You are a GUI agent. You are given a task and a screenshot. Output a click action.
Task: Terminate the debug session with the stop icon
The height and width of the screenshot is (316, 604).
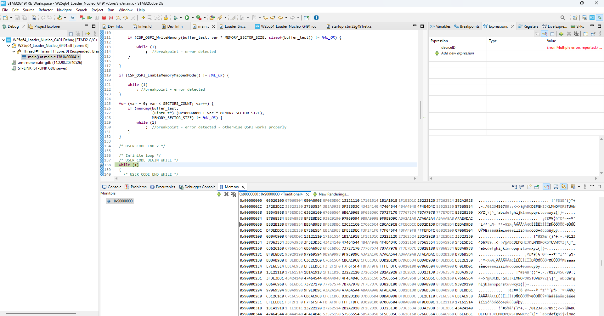coord(104,18)
